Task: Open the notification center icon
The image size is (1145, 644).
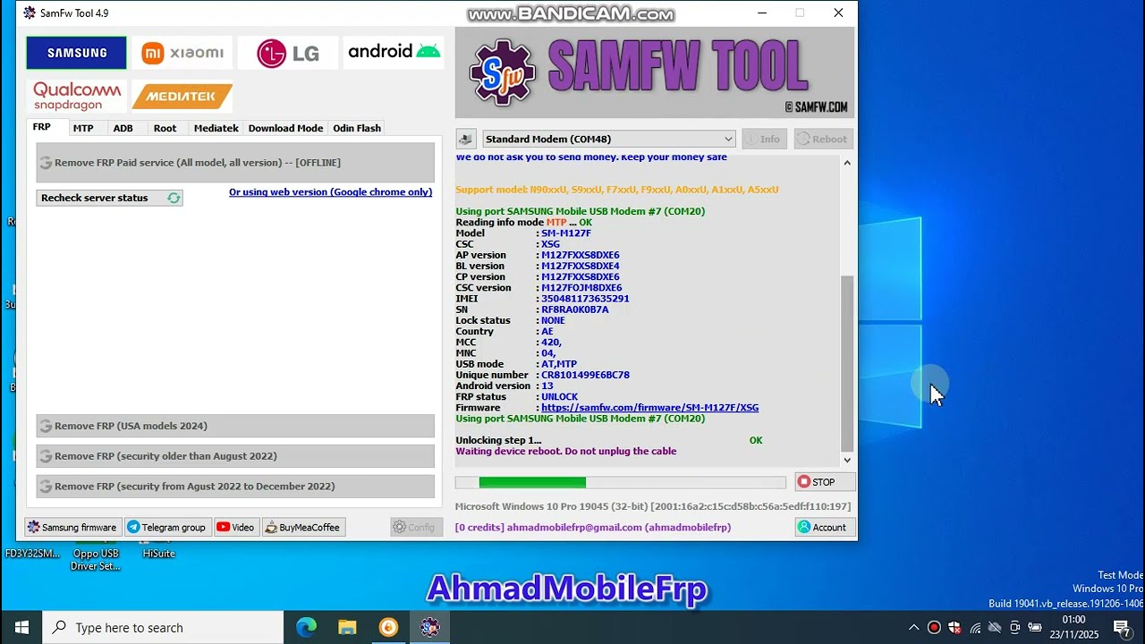Action: pos(1121,628)
